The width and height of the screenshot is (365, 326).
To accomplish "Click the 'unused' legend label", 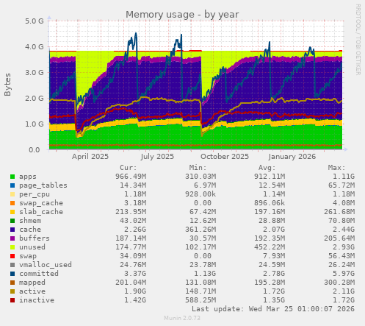I will pos(32,247).
